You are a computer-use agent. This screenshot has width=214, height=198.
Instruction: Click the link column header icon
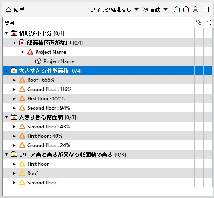click(199, 22)
